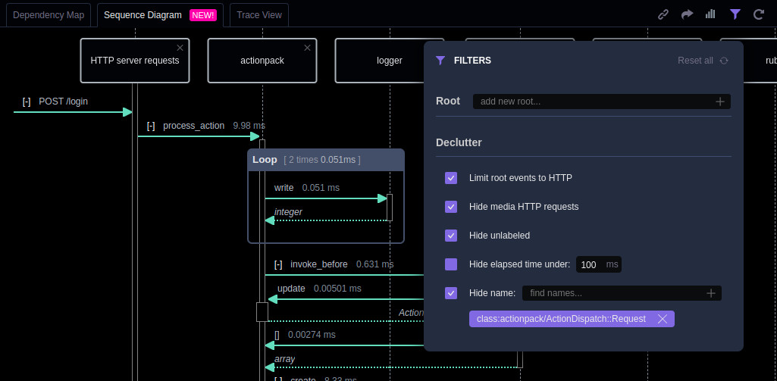Focus the elapsed time 100 ms field
Image resolution: width=777 pixels, height=381 pixels.
click(599, 264)
